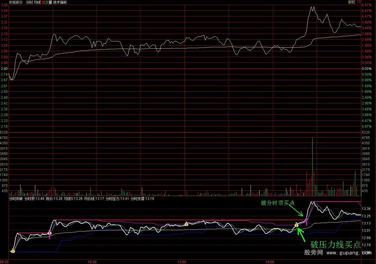The height and width of the screenshot is (264, 376).
Task: Open the 均线 menu item
Action: click(x=38, y=2)
